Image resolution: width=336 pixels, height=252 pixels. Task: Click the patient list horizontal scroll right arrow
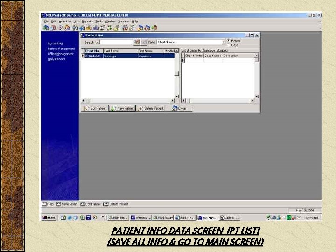click(173, 100)
